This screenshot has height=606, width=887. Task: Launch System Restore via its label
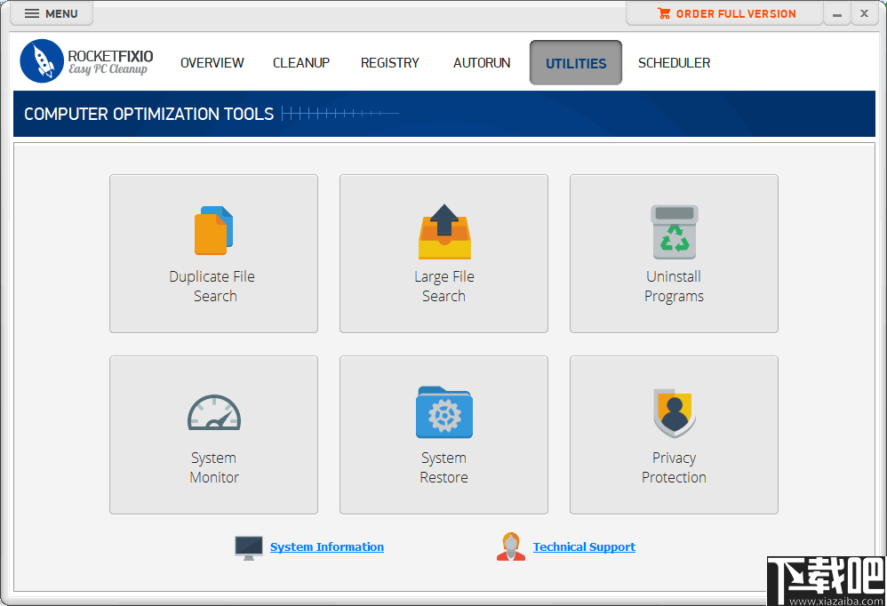(444, 467)
